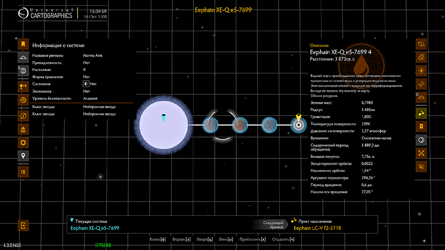Click the orbital period value 5 889,2 дн.
This screenshot has height=250, width=445.
coord(371,146)
